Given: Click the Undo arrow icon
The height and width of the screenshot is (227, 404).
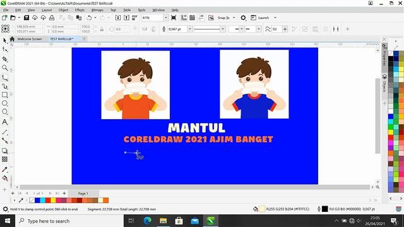Looking at the screenshot, I should click(89, 18).
